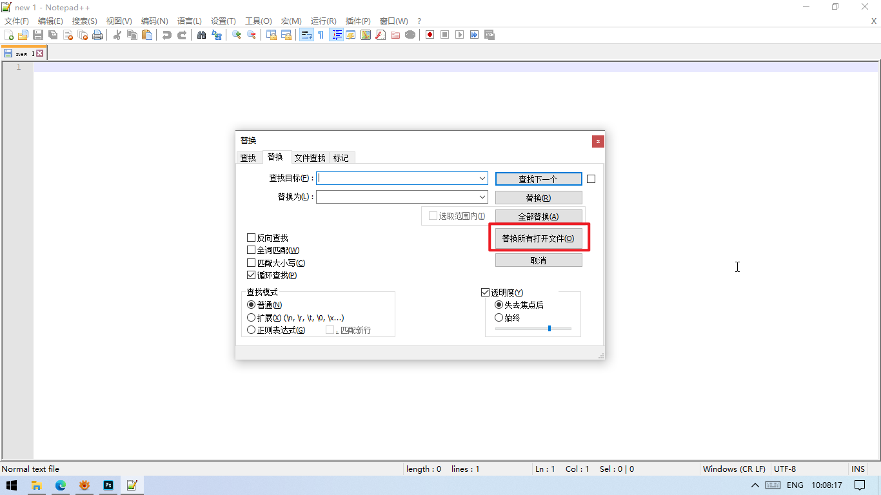This screenshot has height=495, width=881.
Task: Toggle synchronized horizontal scrolling icon
Action: 286,35
